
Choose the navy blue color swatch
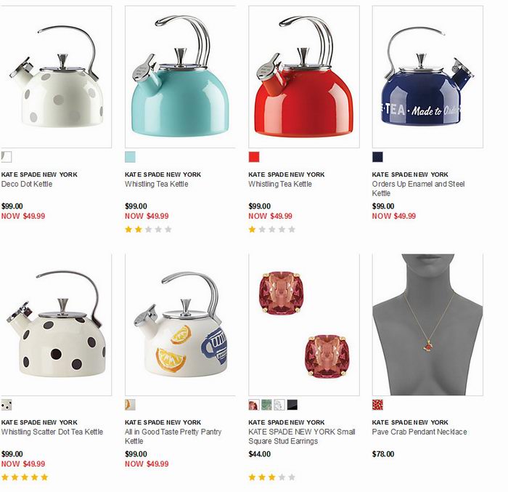377,157
